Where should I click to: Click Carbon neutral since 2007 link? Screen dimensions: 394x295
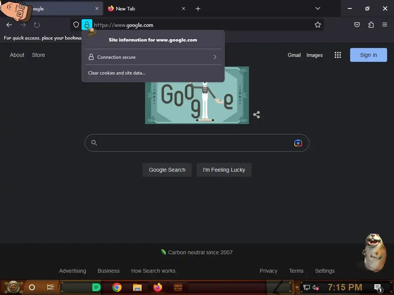tap(197, 252)
